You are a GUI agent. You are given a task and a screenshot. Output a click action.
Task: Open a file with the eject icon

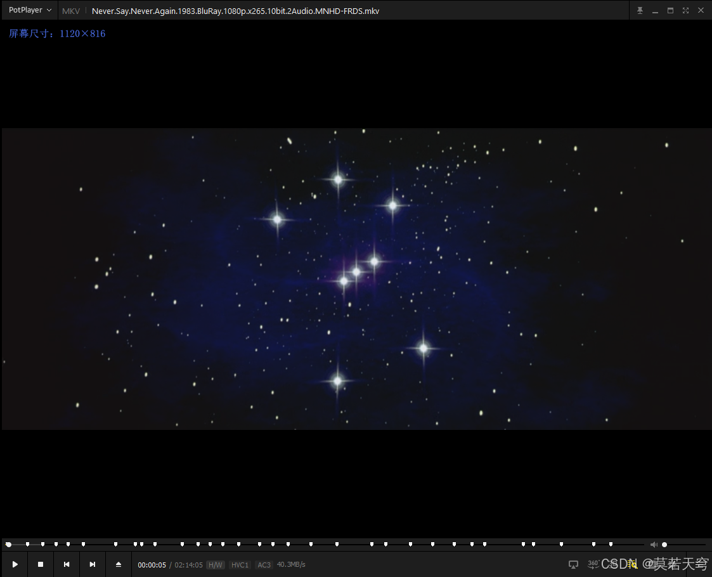119,564
